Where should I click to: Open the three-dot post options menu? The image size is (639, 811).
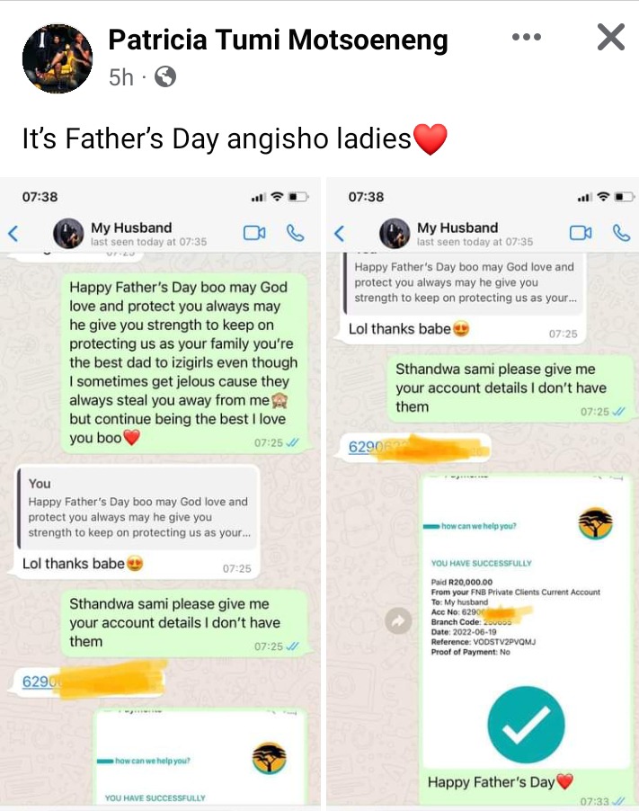tap(527, 37)
